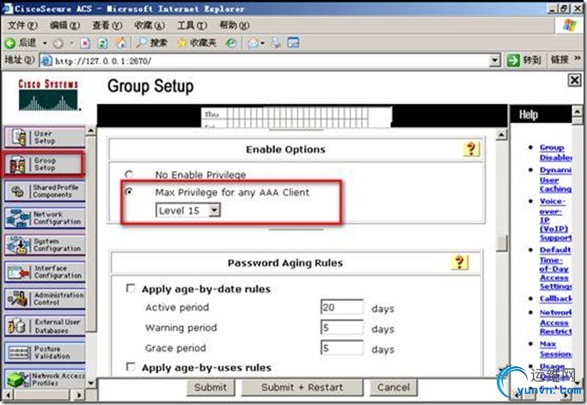Click the Edit page toolbar icon
587x405 pixels.
(x=294, y=43)
